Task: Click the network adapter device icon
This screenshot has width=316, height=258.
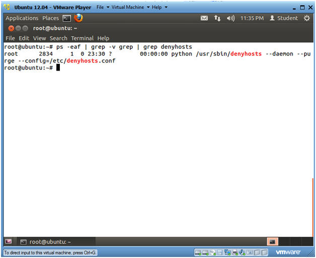Action: click(227, 252)
